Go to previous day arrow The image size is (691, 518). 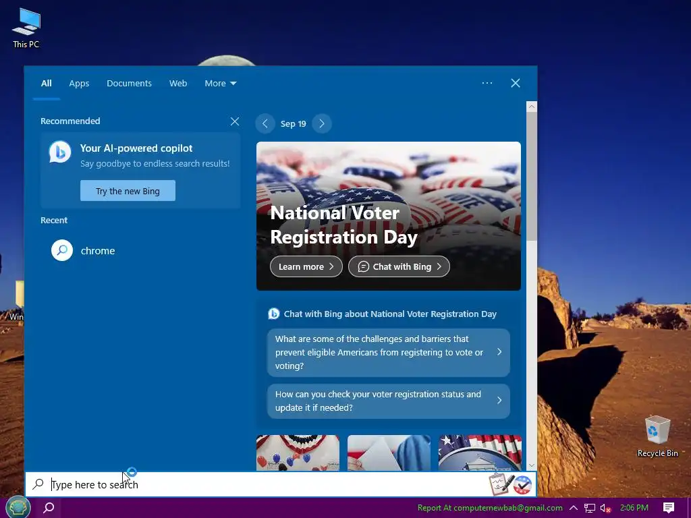coord(265,124)
